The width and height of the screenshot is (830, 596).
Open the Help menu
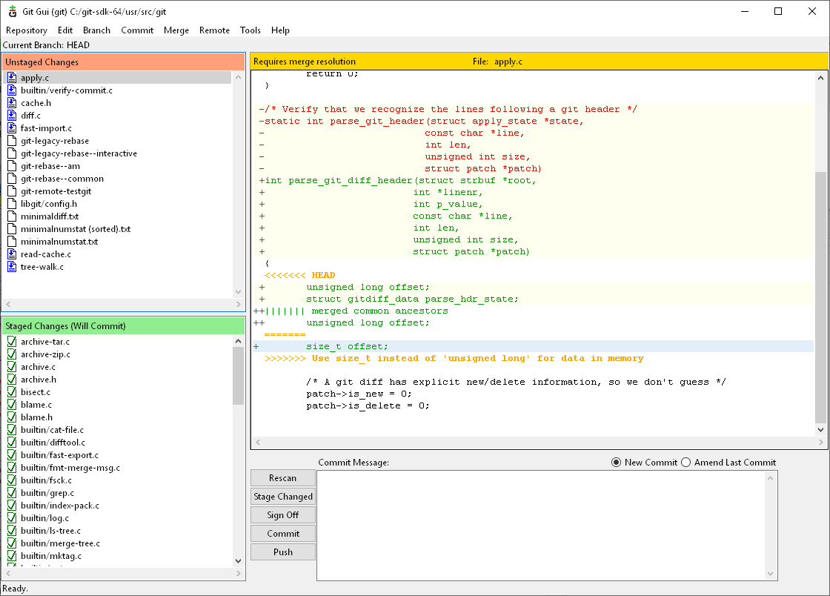[x=281, y=30]
